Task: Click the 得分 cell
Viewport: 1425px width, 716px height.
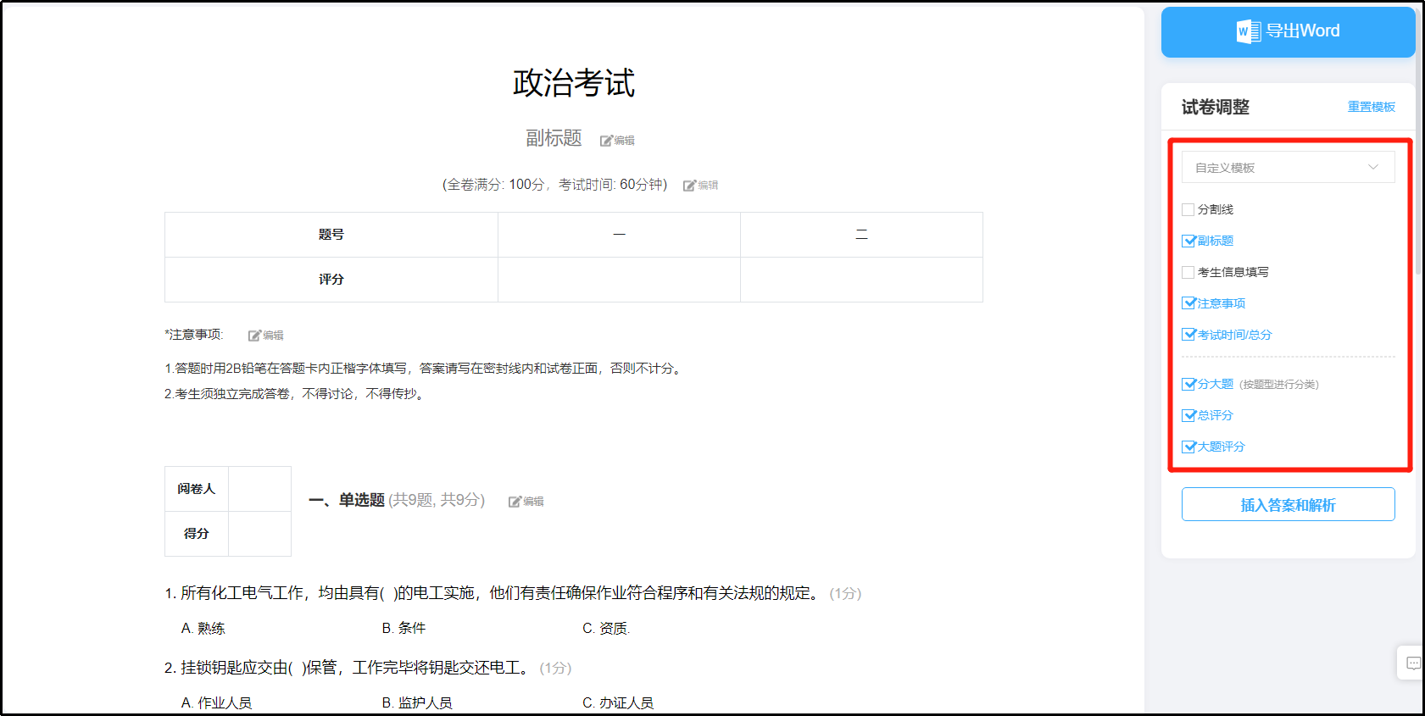Action: [x=197, y=534]
